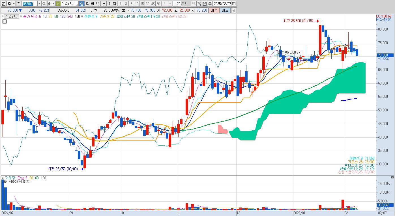Click the 산일전기 chart legend label
Image resolution: width=395 pixels, height=216 pixels.
[x=12, y=16]
